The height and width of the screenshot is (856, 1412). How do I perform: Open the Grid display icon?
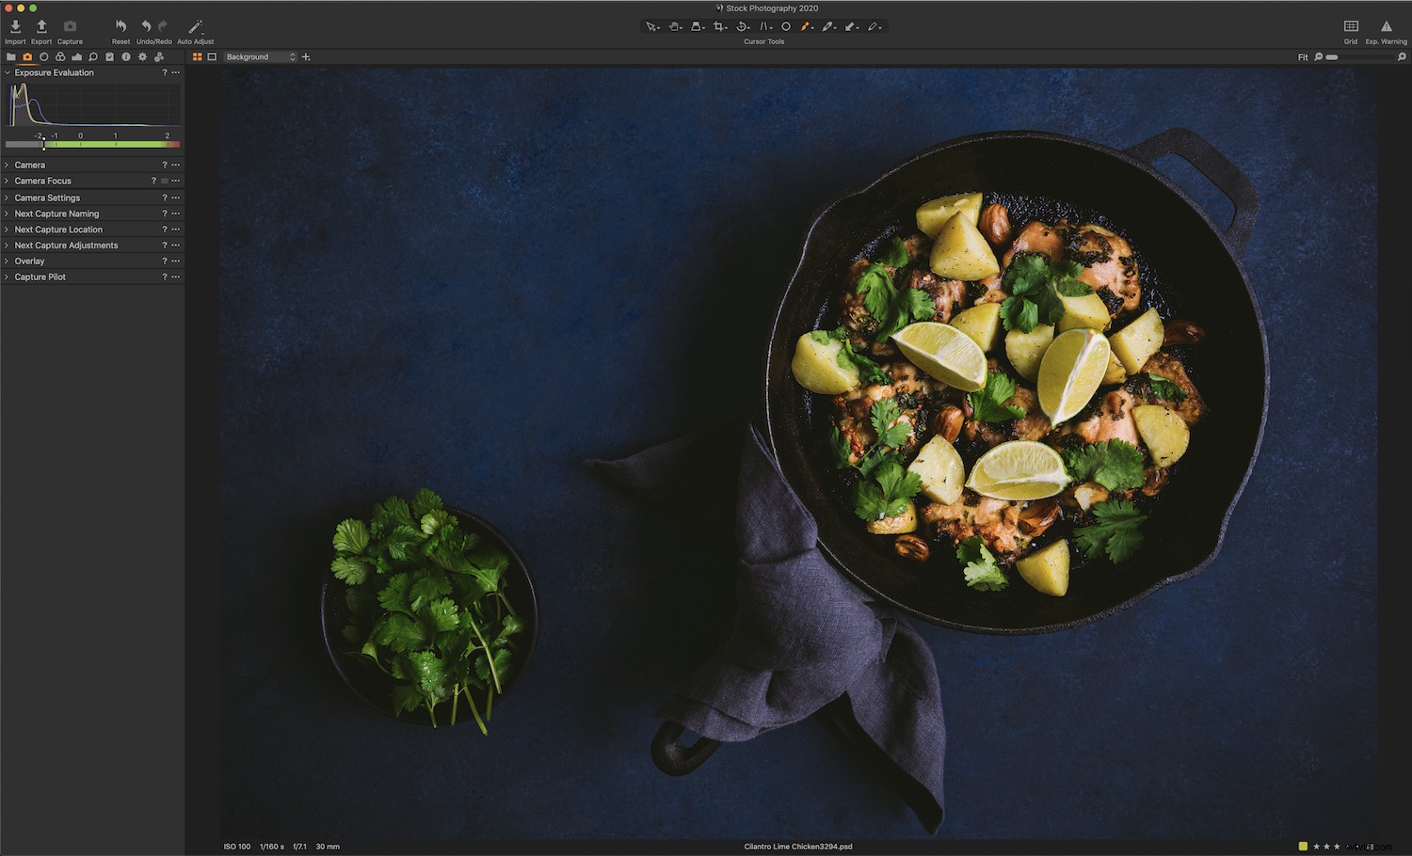pos(1351,28)
